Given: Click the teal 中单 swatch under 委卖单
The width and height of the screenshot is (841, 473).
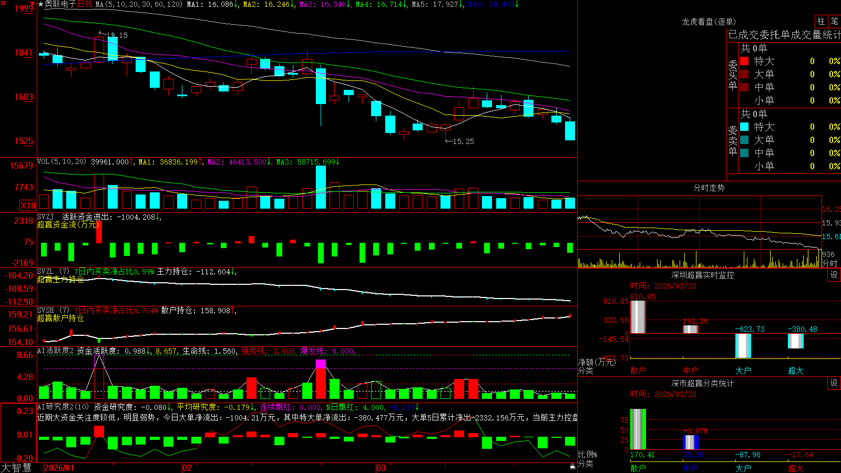Looking at the screenshot, I should [x=744, y=153].
